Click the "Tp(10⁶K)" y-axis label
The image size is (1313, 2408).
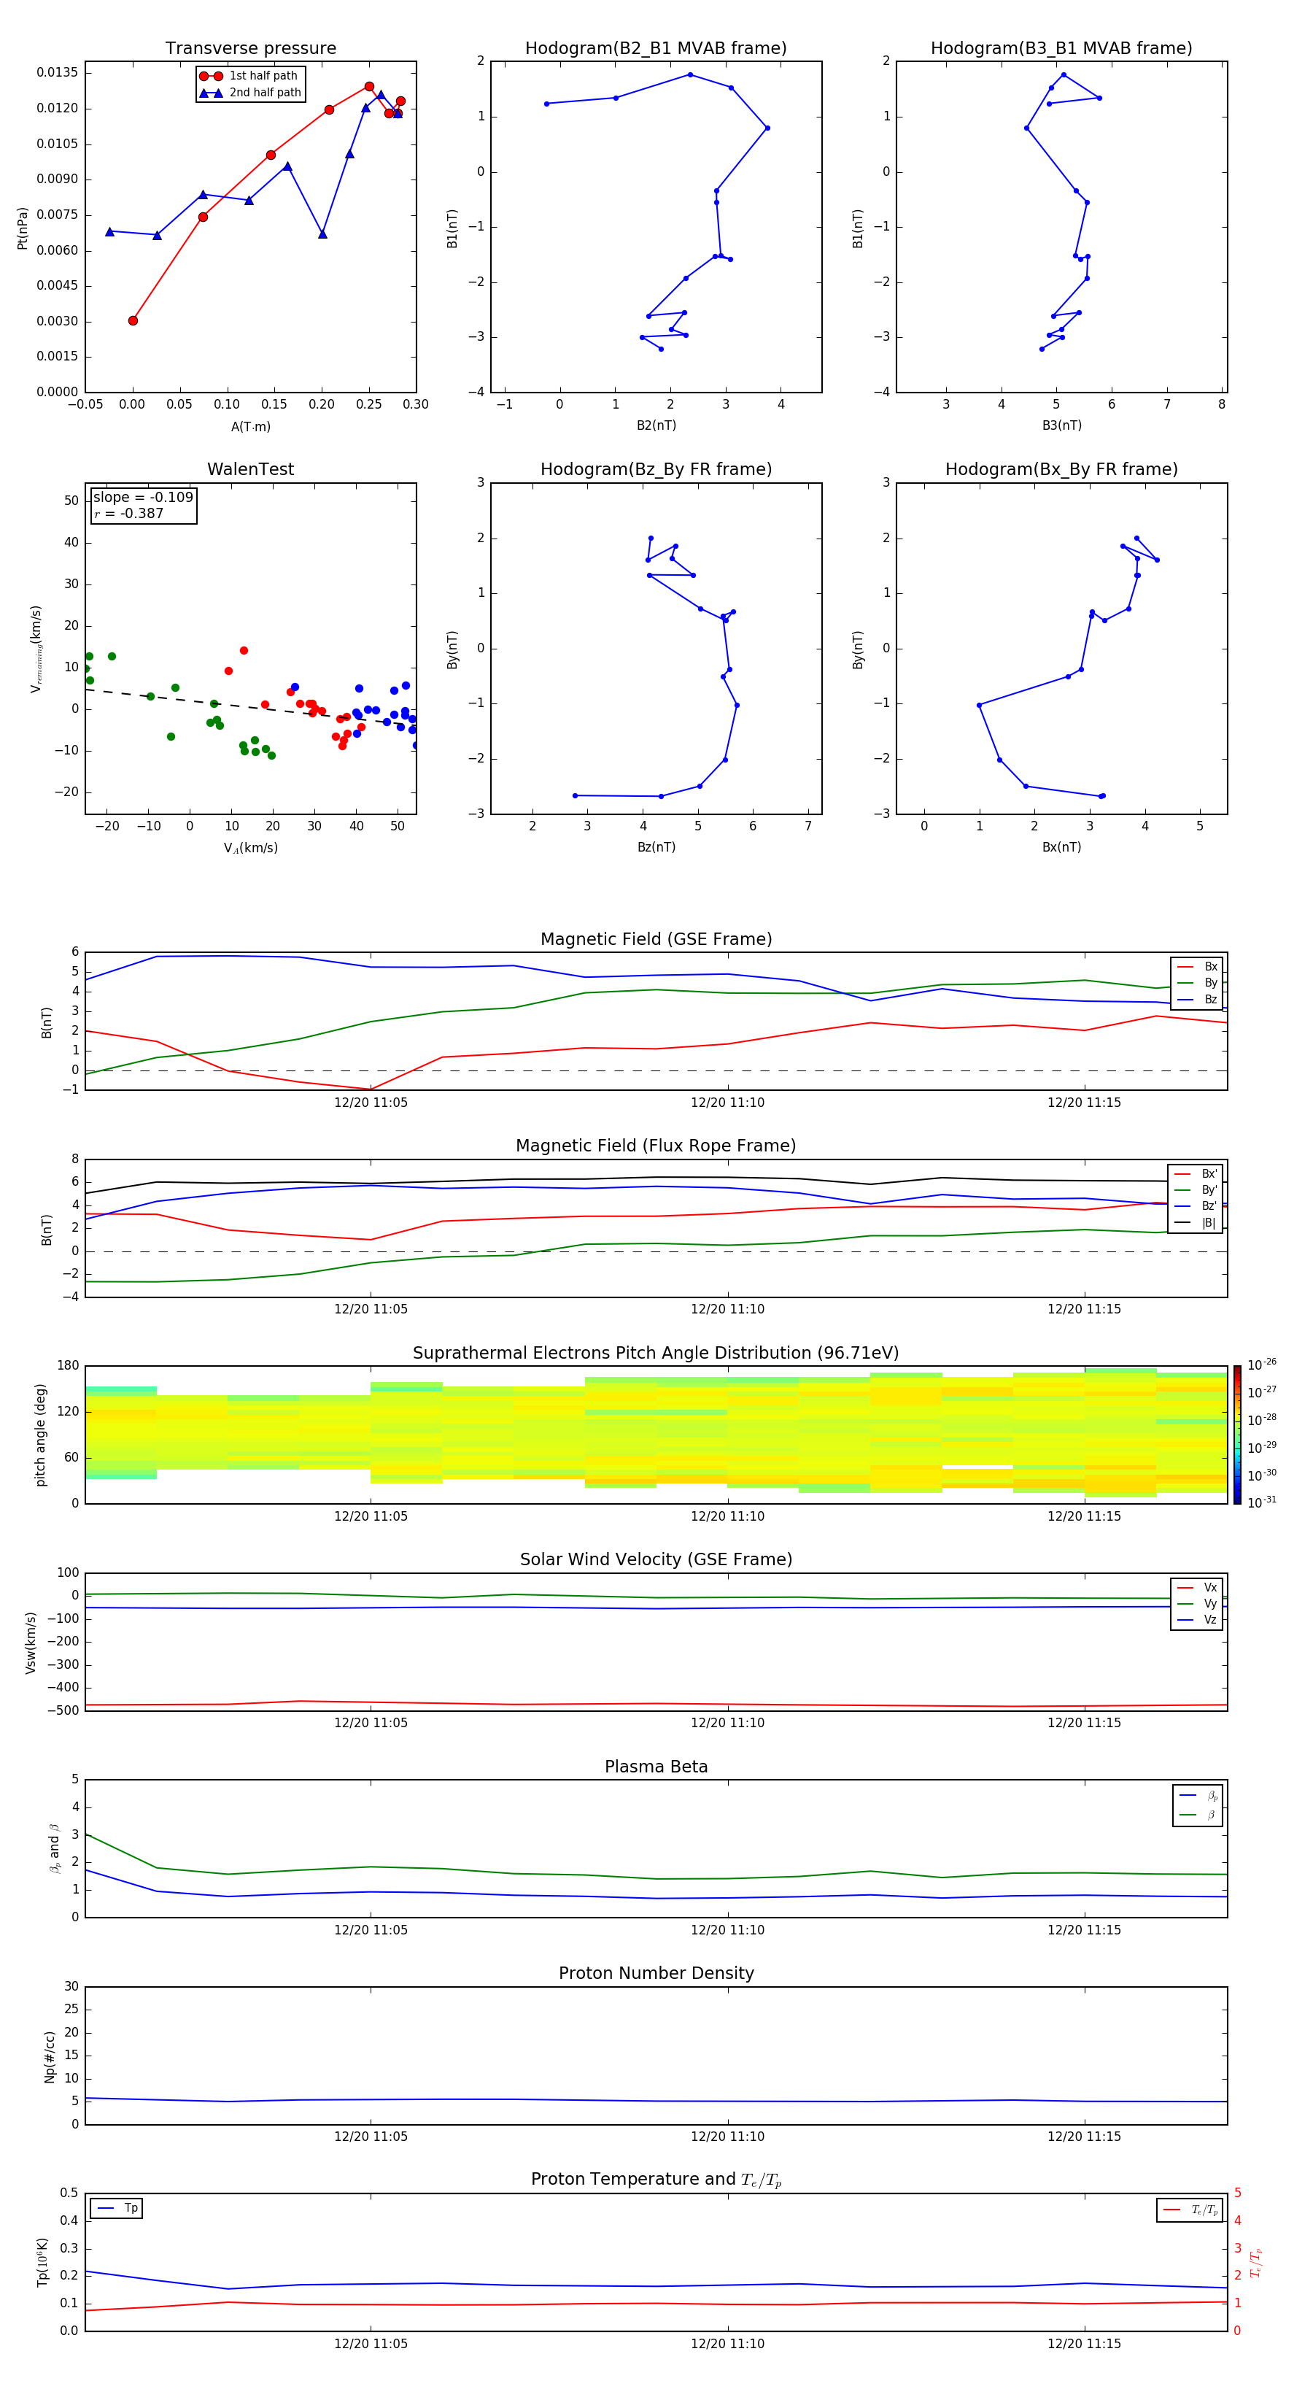tap(42, 2262)
